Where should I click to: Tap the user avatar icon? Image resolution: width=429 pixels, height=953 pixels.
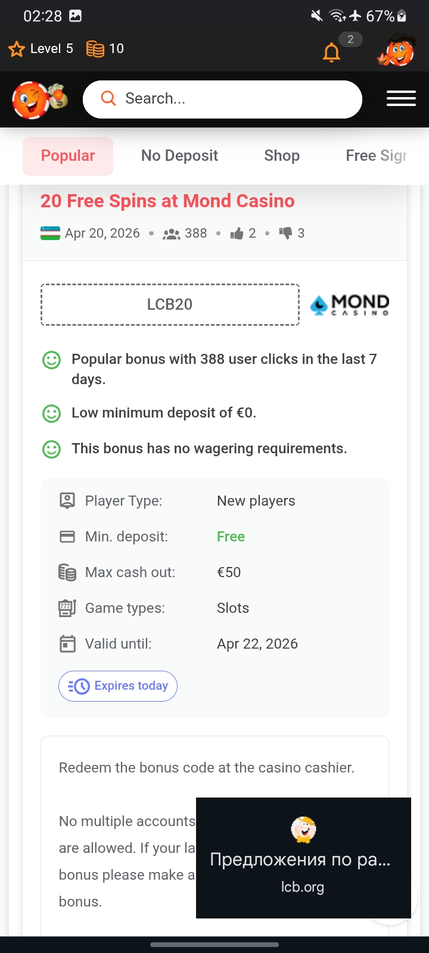pos(397,51)
